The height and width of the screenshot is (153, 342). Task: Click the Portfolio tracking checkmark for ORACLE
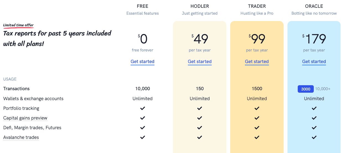(314, 108)
